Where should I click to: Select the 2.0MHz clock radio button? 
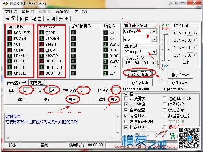pos(196,40)
